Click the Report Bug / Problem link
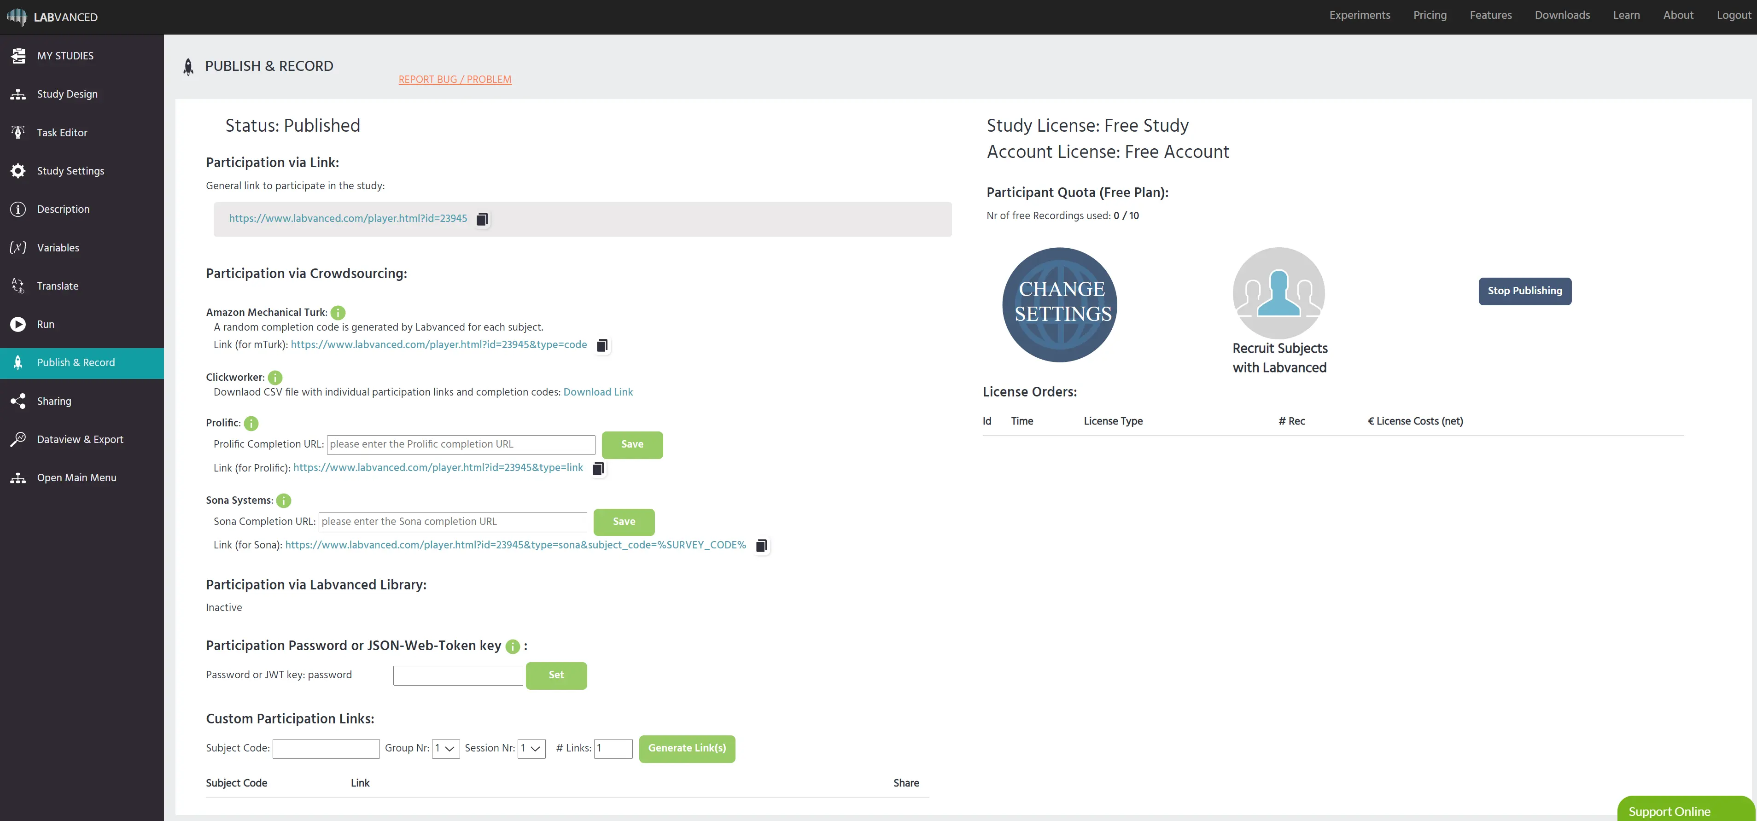This screenshot has width=1757, height=821. pos(455,80)
